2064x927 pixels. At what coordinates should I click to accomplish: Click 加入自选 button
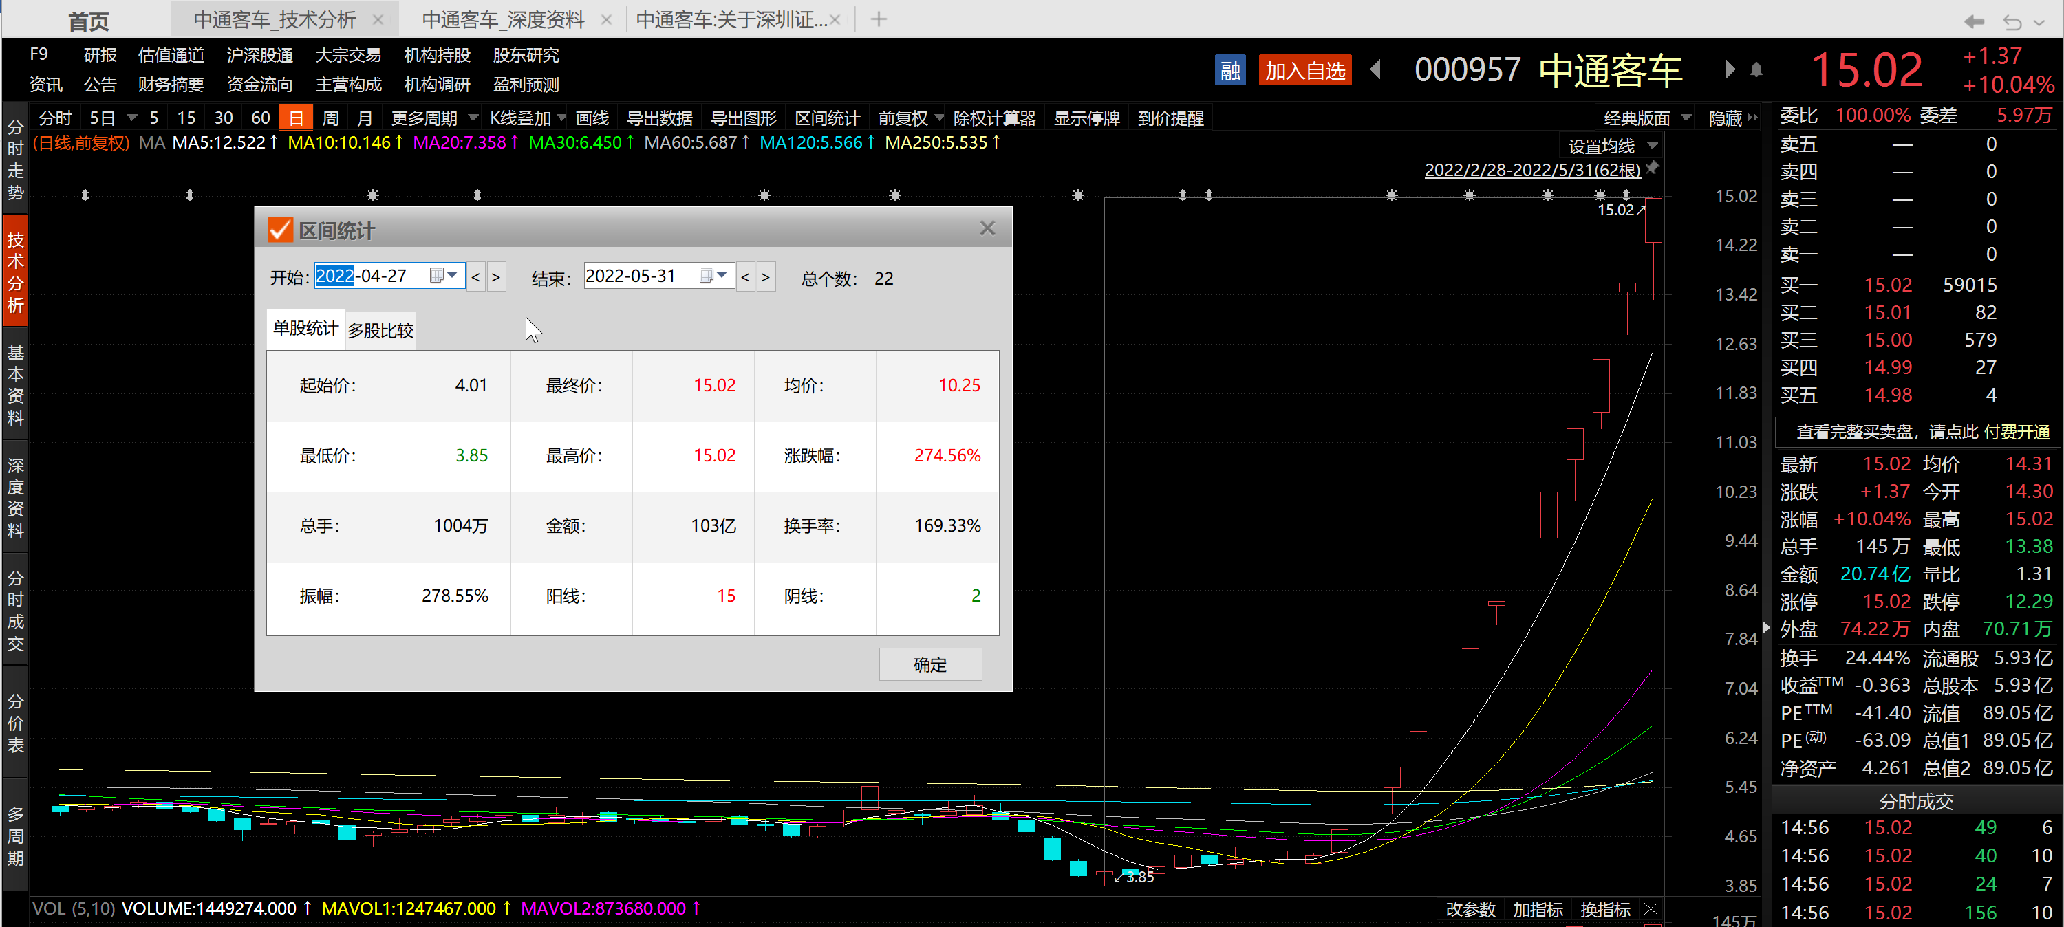(x=1304, y=71)
